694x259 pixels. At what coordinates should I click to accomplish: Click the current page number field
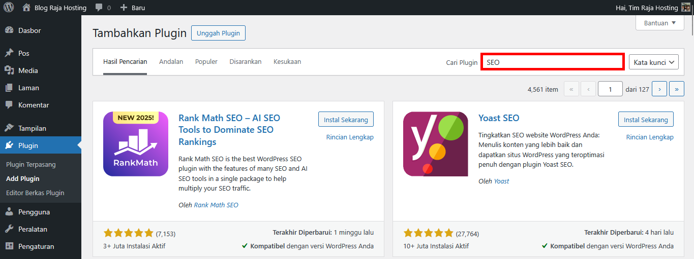point(610,89)
